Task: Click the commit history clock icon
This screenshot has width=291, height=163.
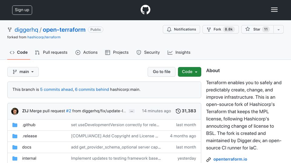Action: click(178, 111)
